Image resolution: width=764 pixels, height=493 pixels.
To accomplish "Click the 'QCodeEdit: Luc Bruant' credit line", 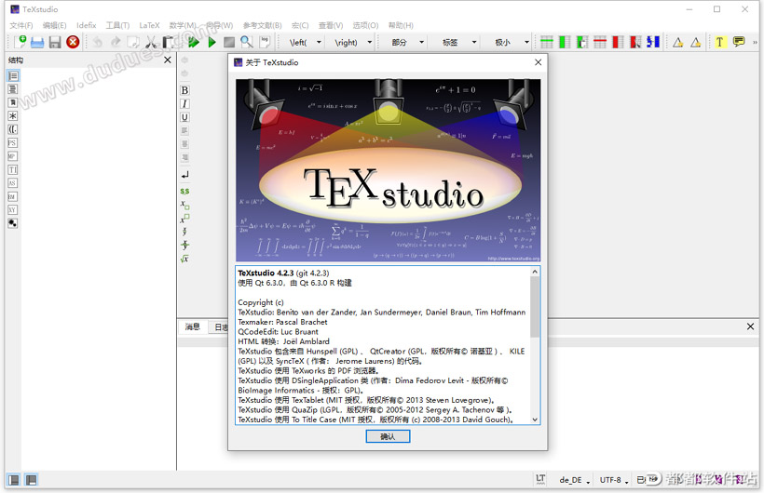I will [278, 331].
